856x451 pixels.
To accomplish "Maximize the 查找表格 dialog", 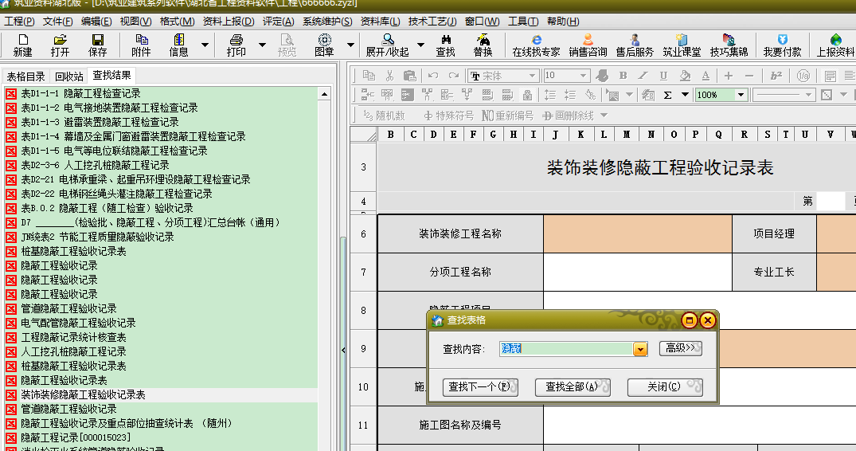I will tap(690, 320).
